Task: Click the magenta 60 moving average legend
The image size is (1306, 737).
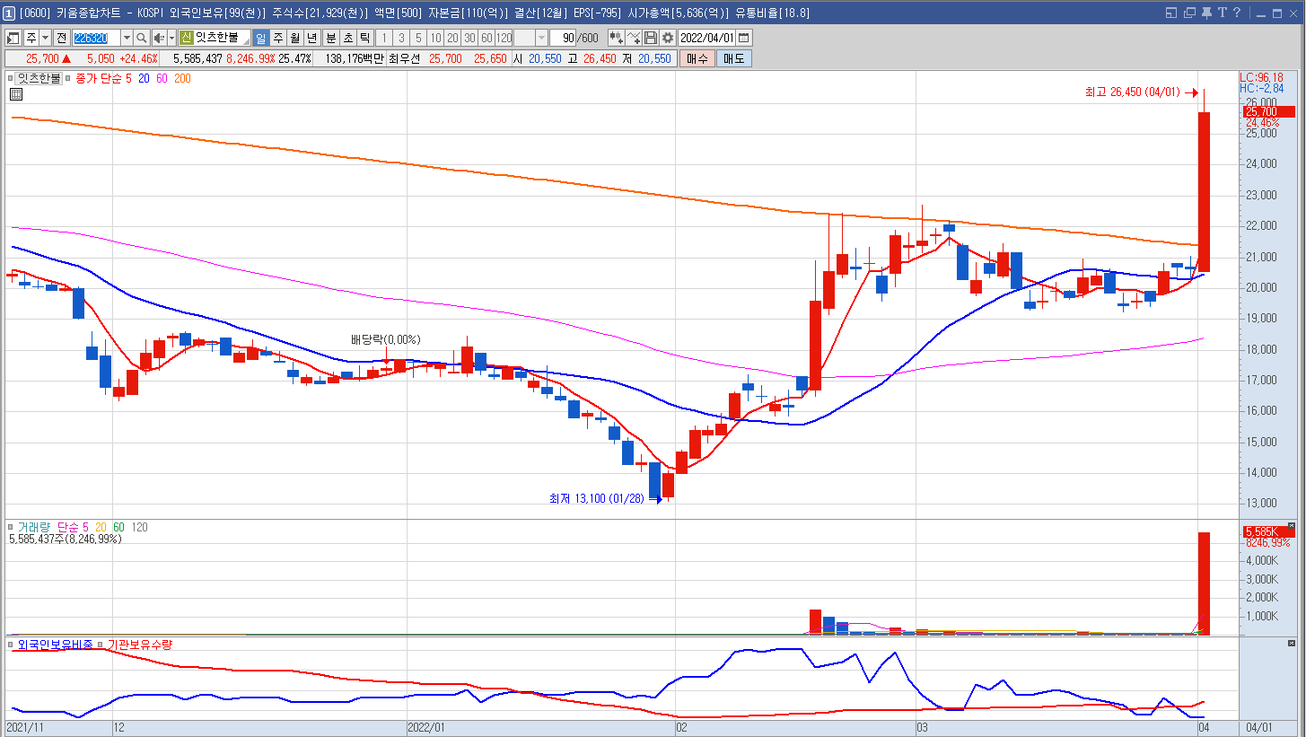Action: pos(161,79)
